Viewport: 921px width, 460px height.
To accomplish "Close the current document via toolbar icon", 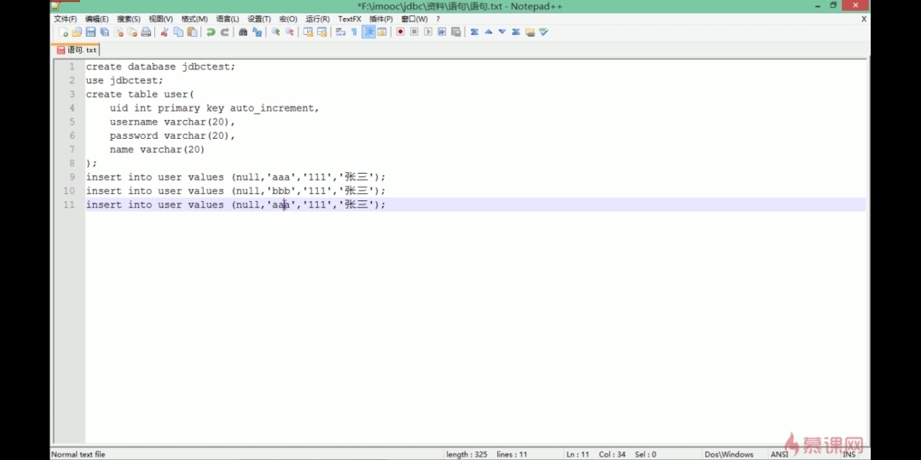I will [119, 32].
